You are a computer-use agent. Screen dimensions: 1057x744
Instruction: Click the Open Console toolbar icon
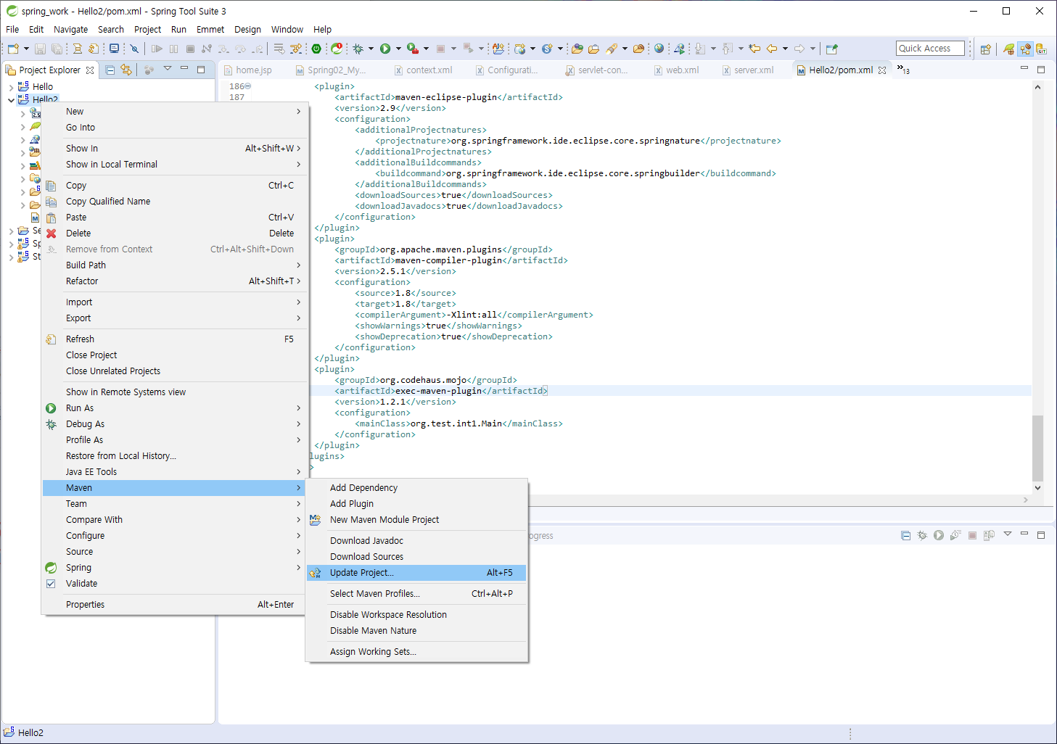click(x=114, y=49)
